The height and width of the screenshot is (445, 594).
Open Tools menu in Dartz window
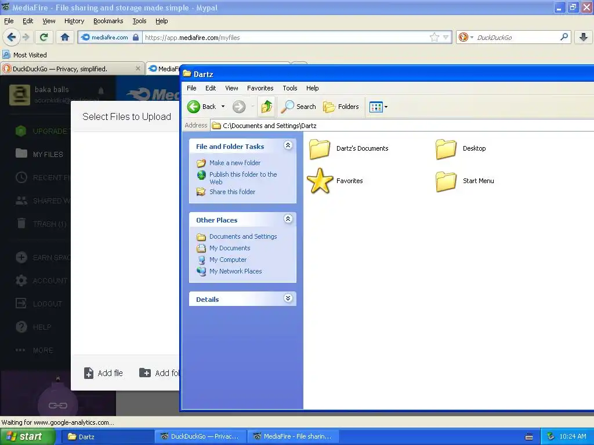290,88
